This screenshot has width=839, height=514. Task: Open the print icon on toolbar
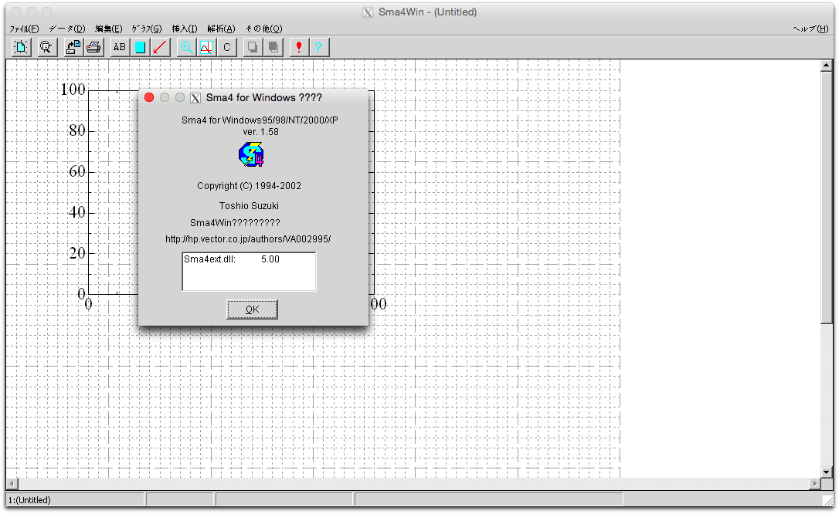[93, 47]
